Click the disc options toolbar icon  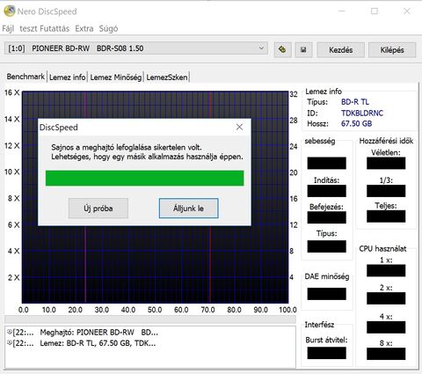(x=282, y=49)
